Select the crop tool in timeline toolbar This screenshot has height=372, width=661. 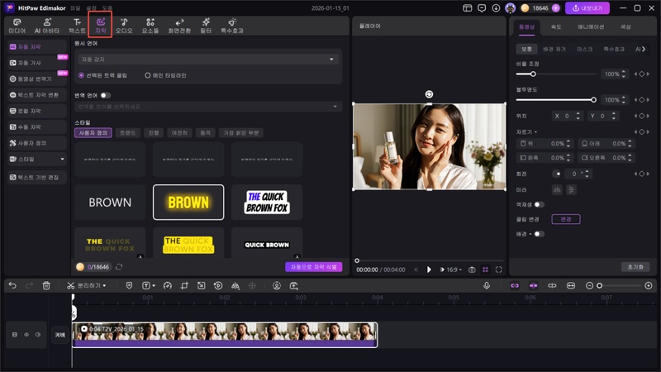(x=184, y=285)
